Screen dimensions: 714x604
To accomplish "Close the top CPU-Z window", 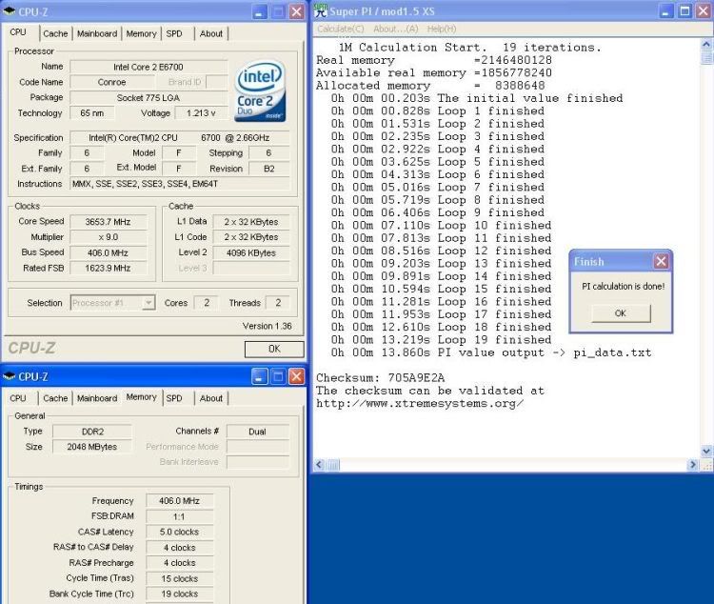I will click(x=296, y=11).
